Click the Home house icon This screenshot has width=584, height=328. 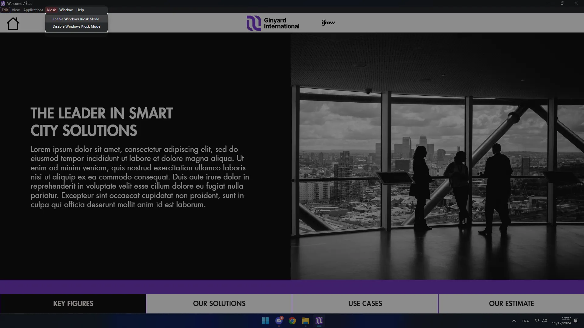click(x=13, y=23)
